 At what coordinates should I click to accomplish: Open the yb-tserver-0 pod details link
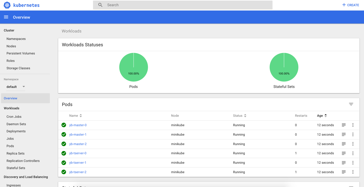[78, 153]
